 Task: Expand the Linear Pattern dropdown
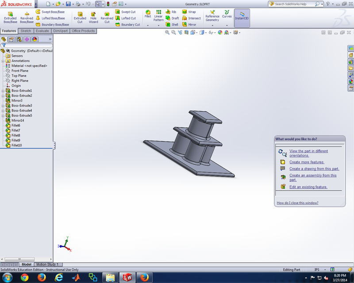tap(158, 25)
